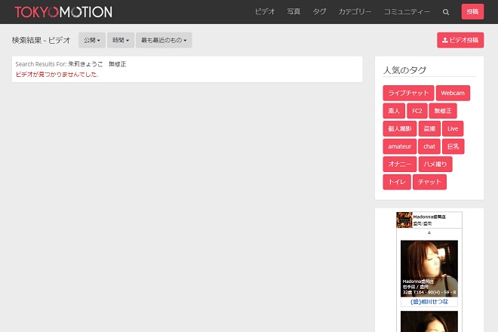The width and height of the screenshot is (498, 332).
Task: Select the lowercase chat tag
Action: [429, 146]
